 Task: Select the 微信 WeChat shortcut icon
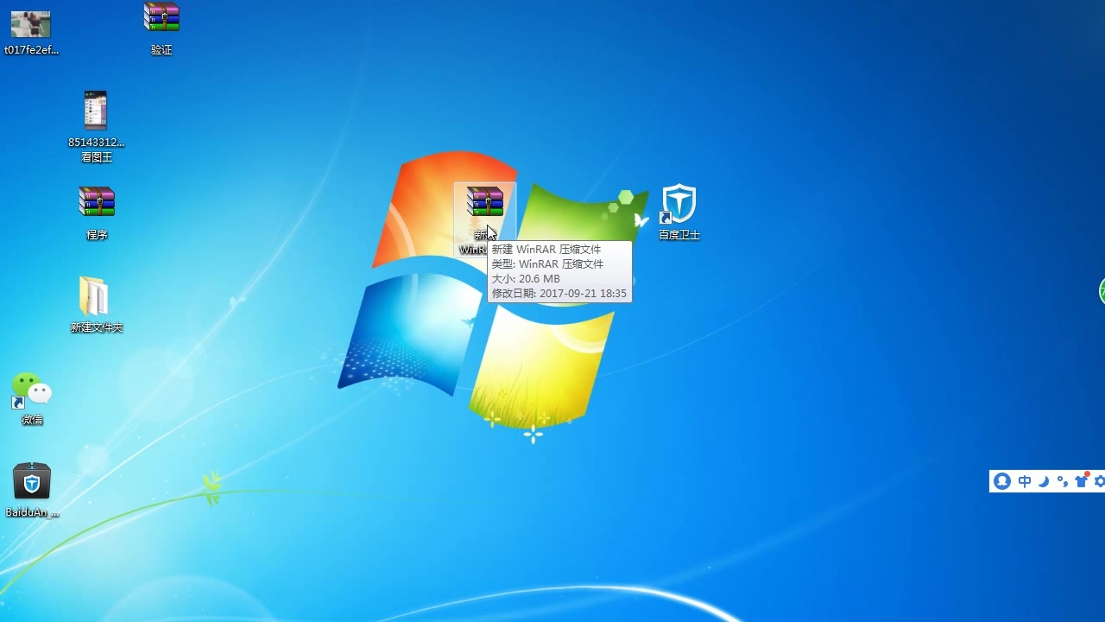click(32, 390)
